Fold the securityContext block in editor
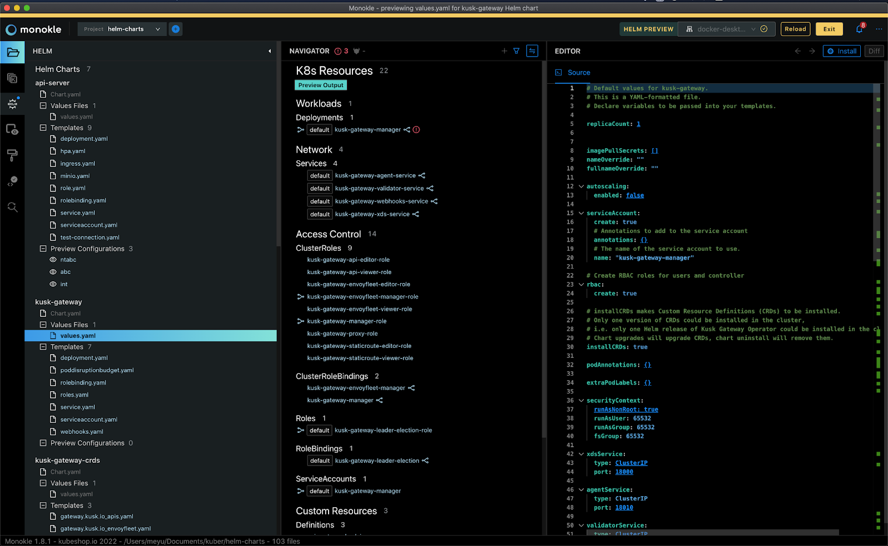 coord(581,401)
